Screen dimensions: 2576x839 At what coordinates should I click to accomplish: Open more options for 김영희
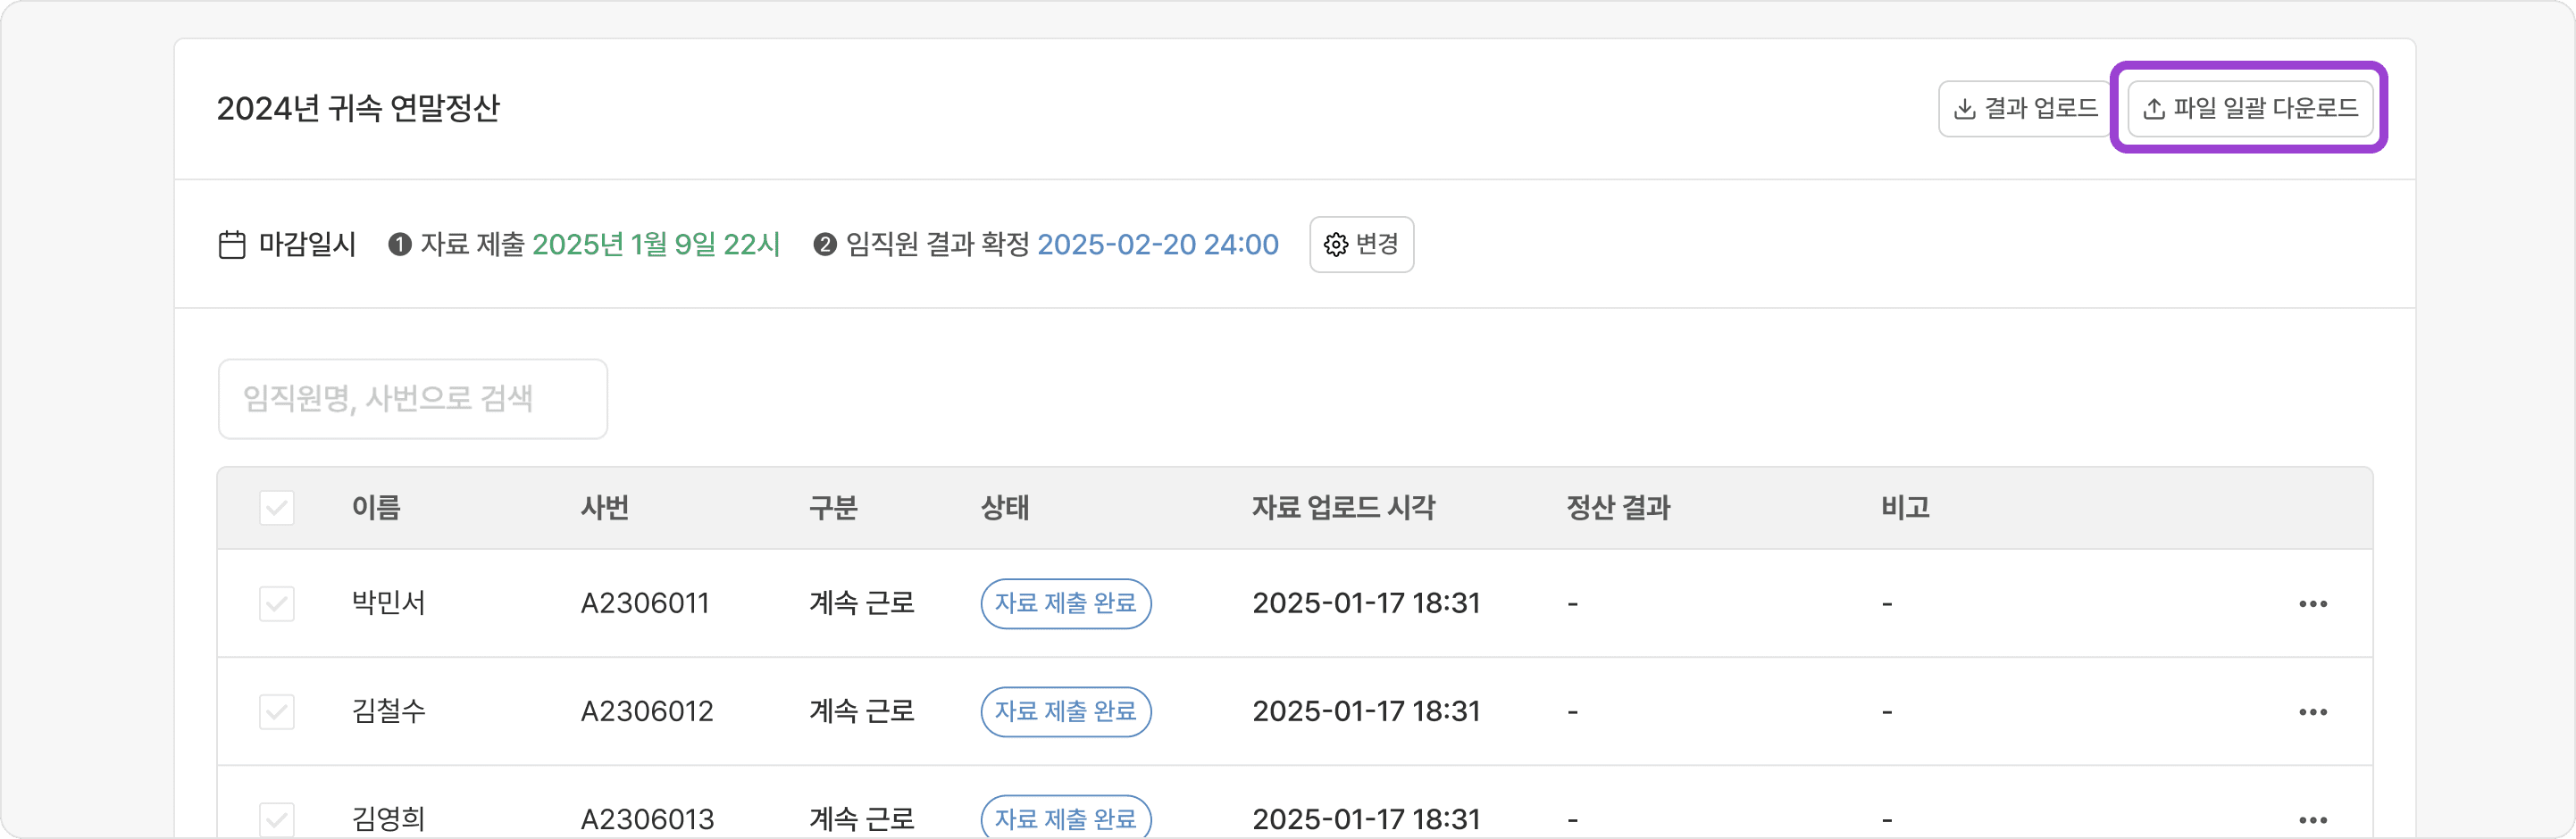coord(2312,820)
